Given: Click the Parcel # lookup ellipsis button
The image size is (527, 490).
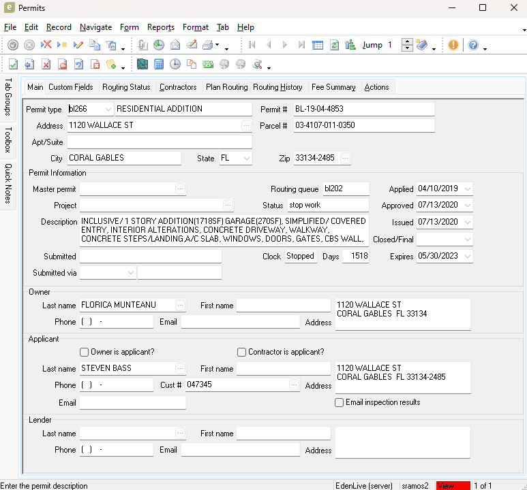Looking at the screenshot, I should (x=246, y=125).
